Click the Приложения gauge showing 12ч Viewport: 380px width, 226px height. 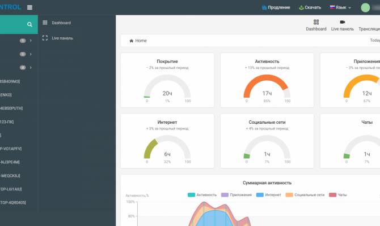[362, 87]
